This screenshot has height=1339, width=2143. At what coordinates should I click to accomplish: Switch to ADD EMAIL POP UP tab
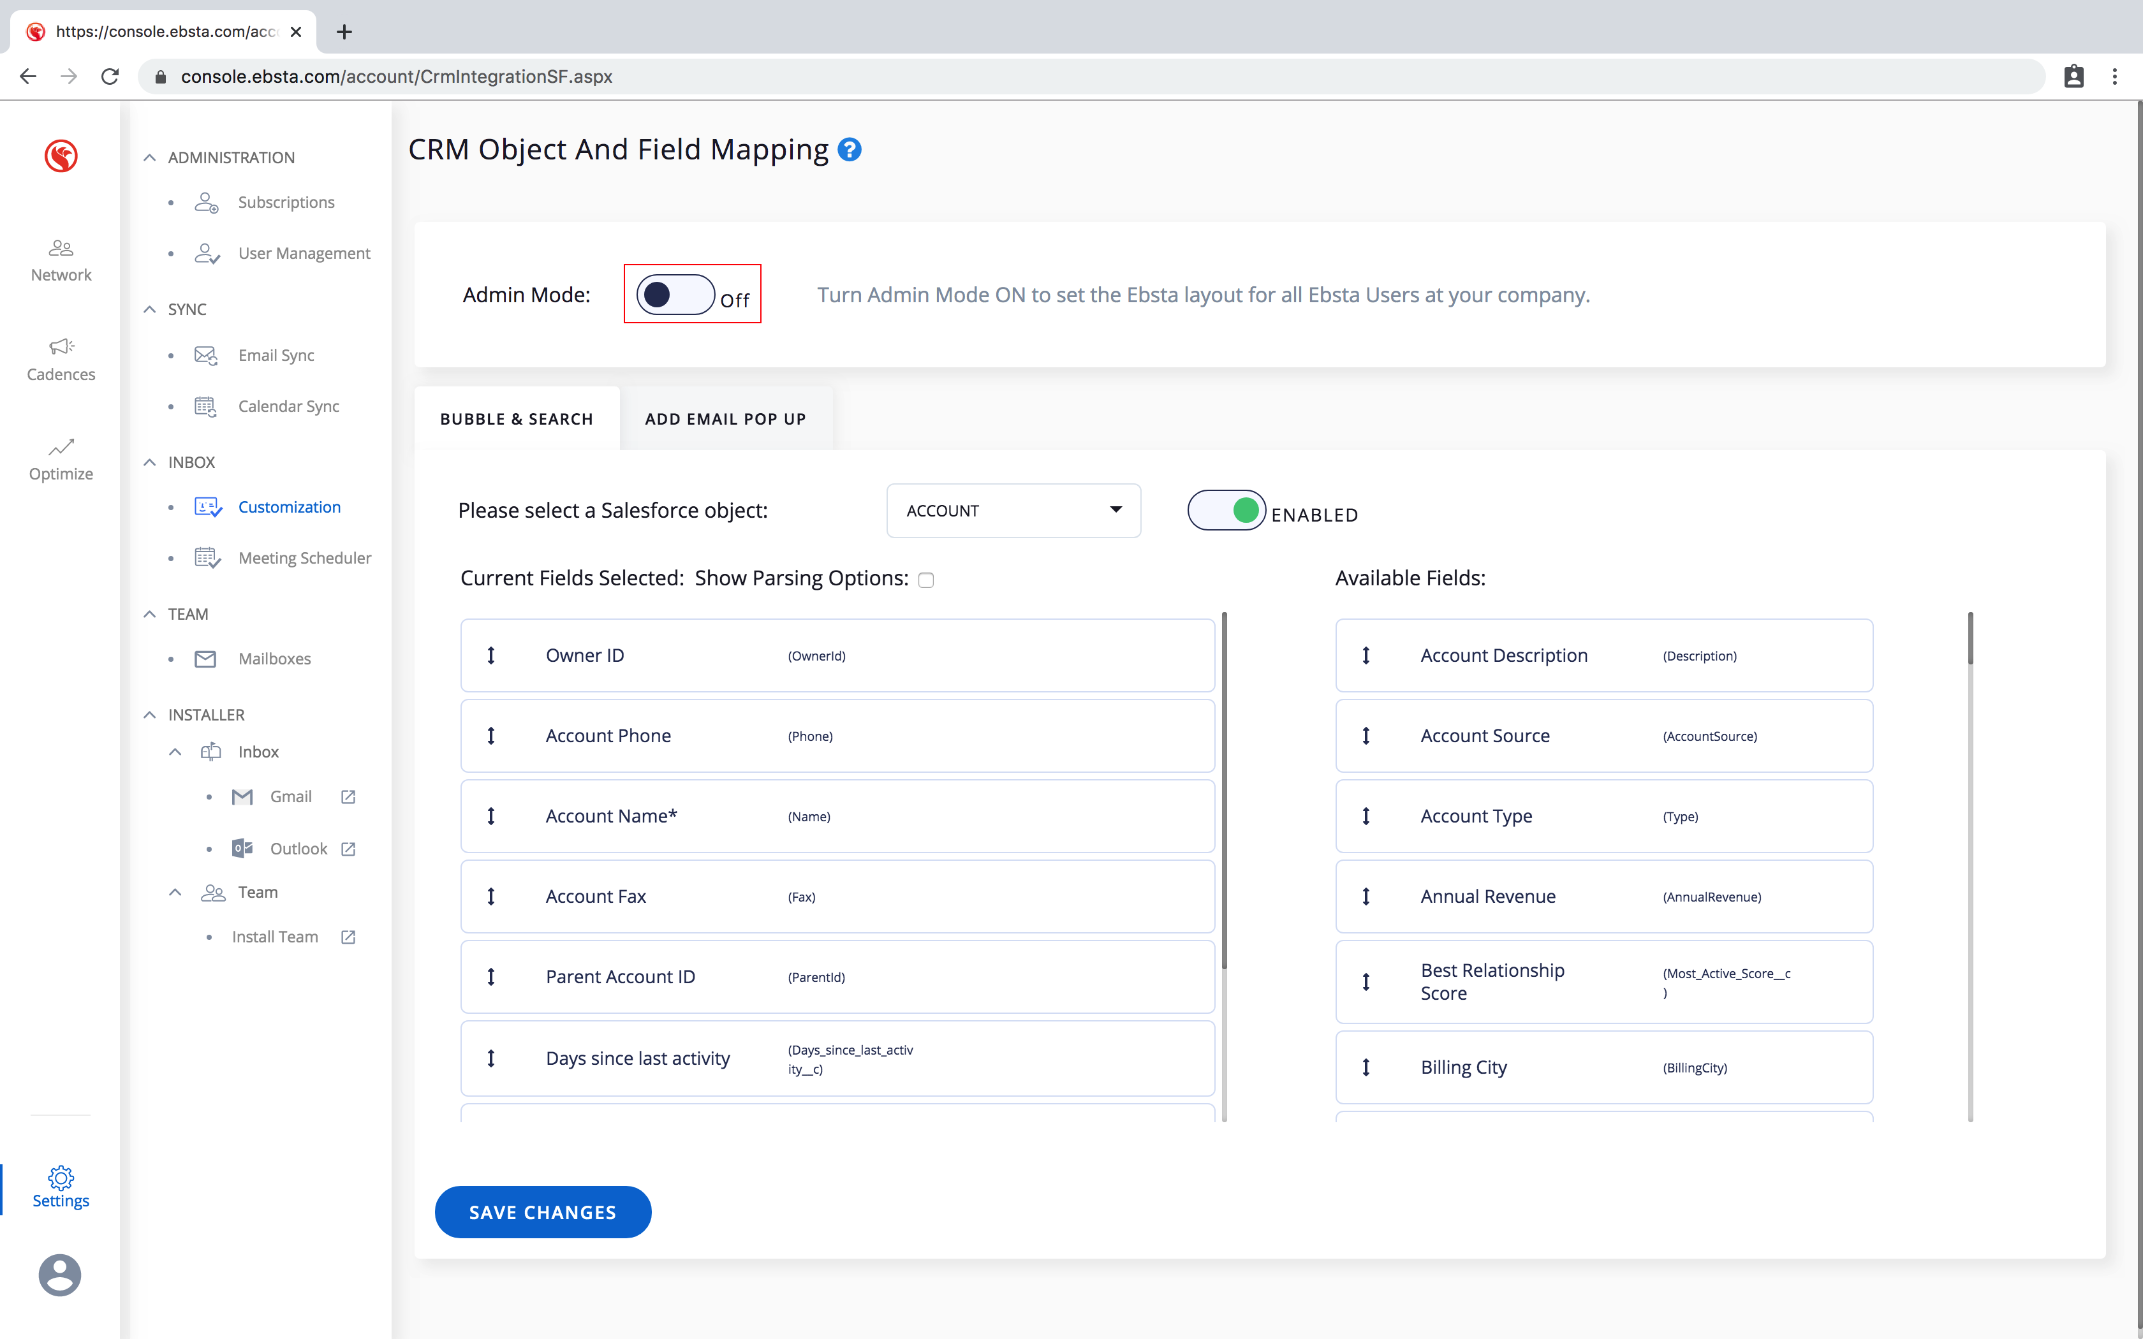click(x=725, y=419)
